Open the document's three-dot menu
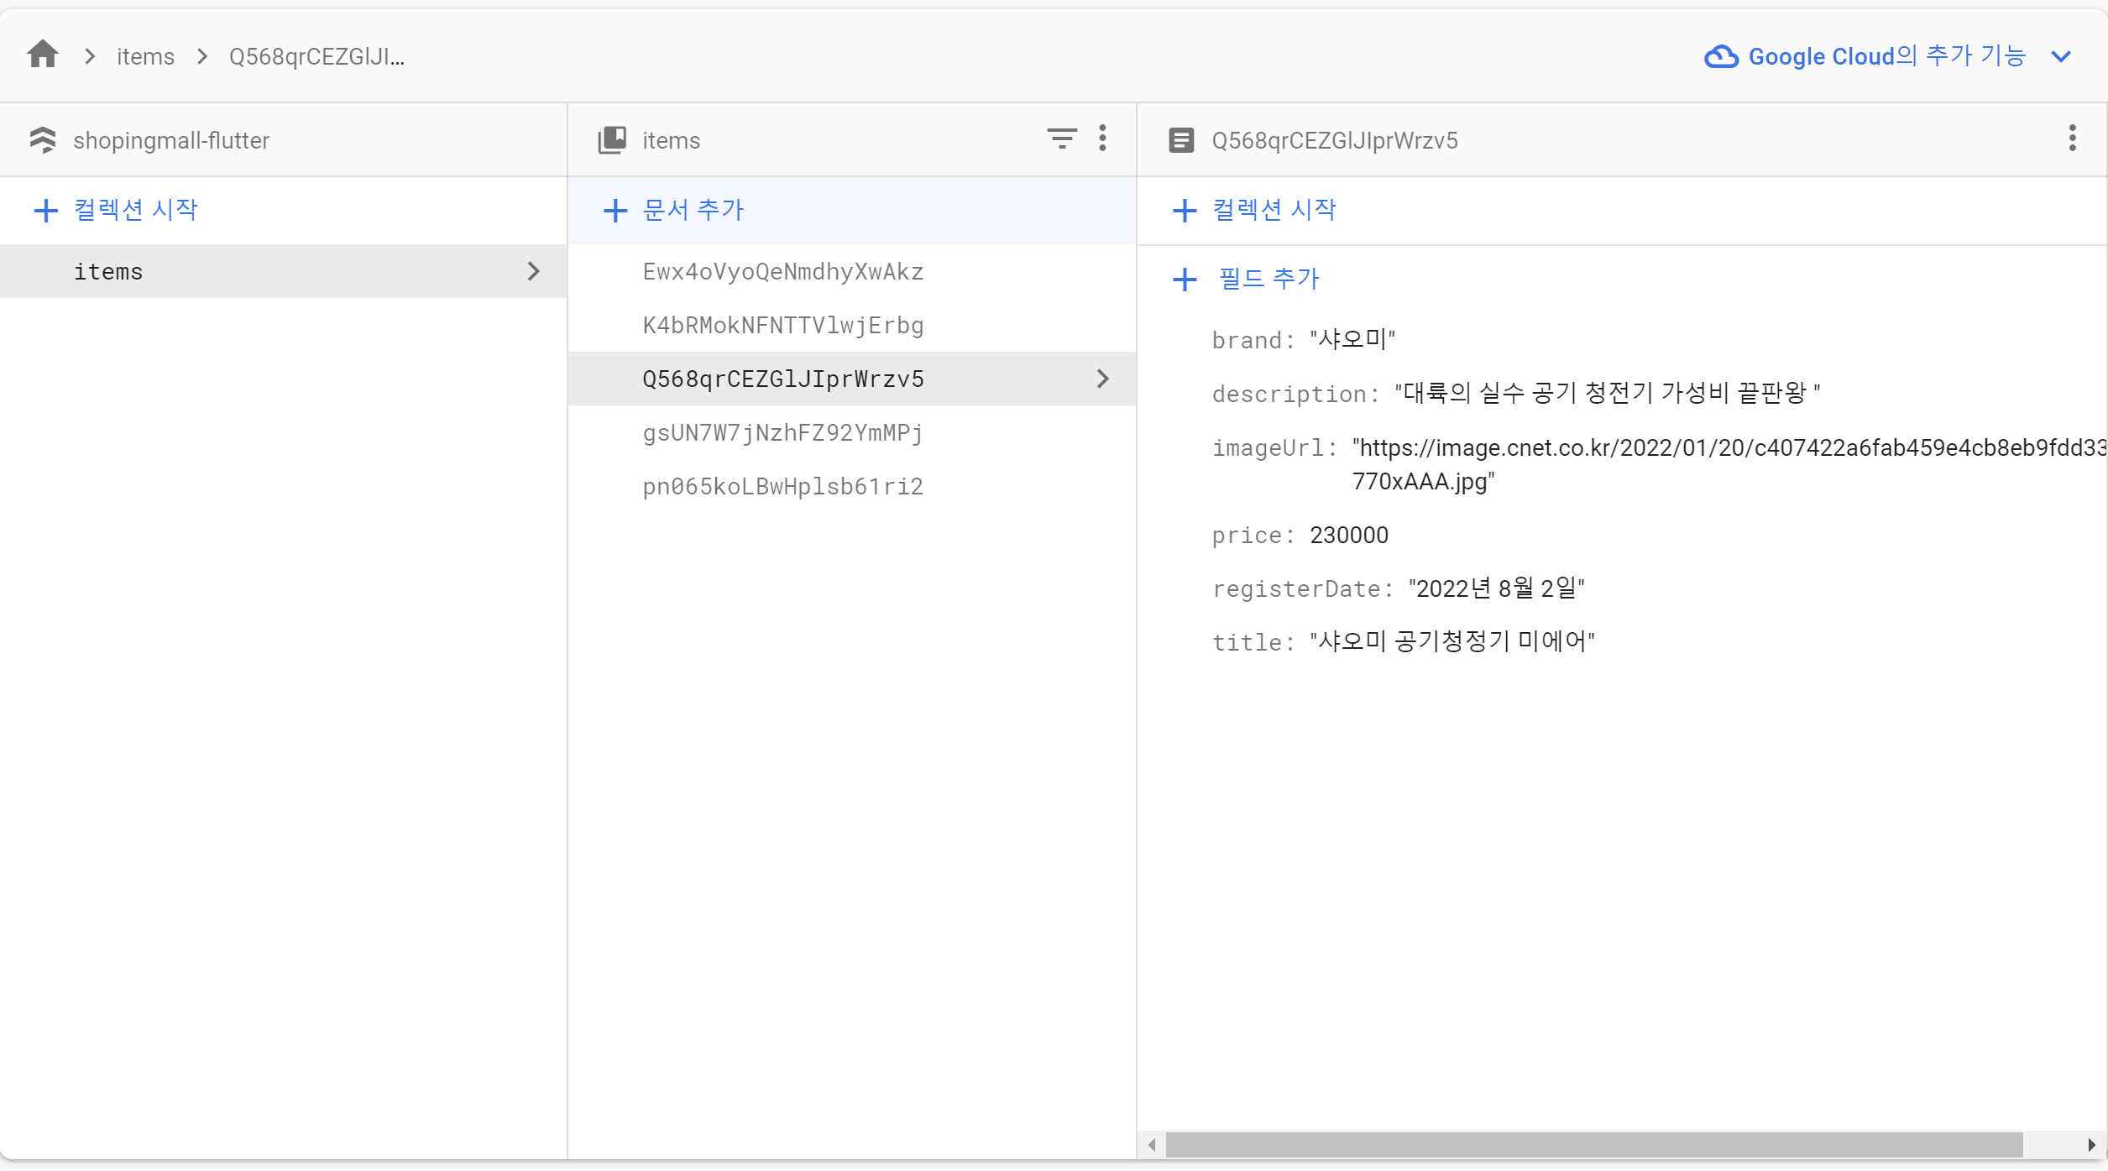The height and width of the screenshot is (1171, 2108). (x=2072, y=139)
